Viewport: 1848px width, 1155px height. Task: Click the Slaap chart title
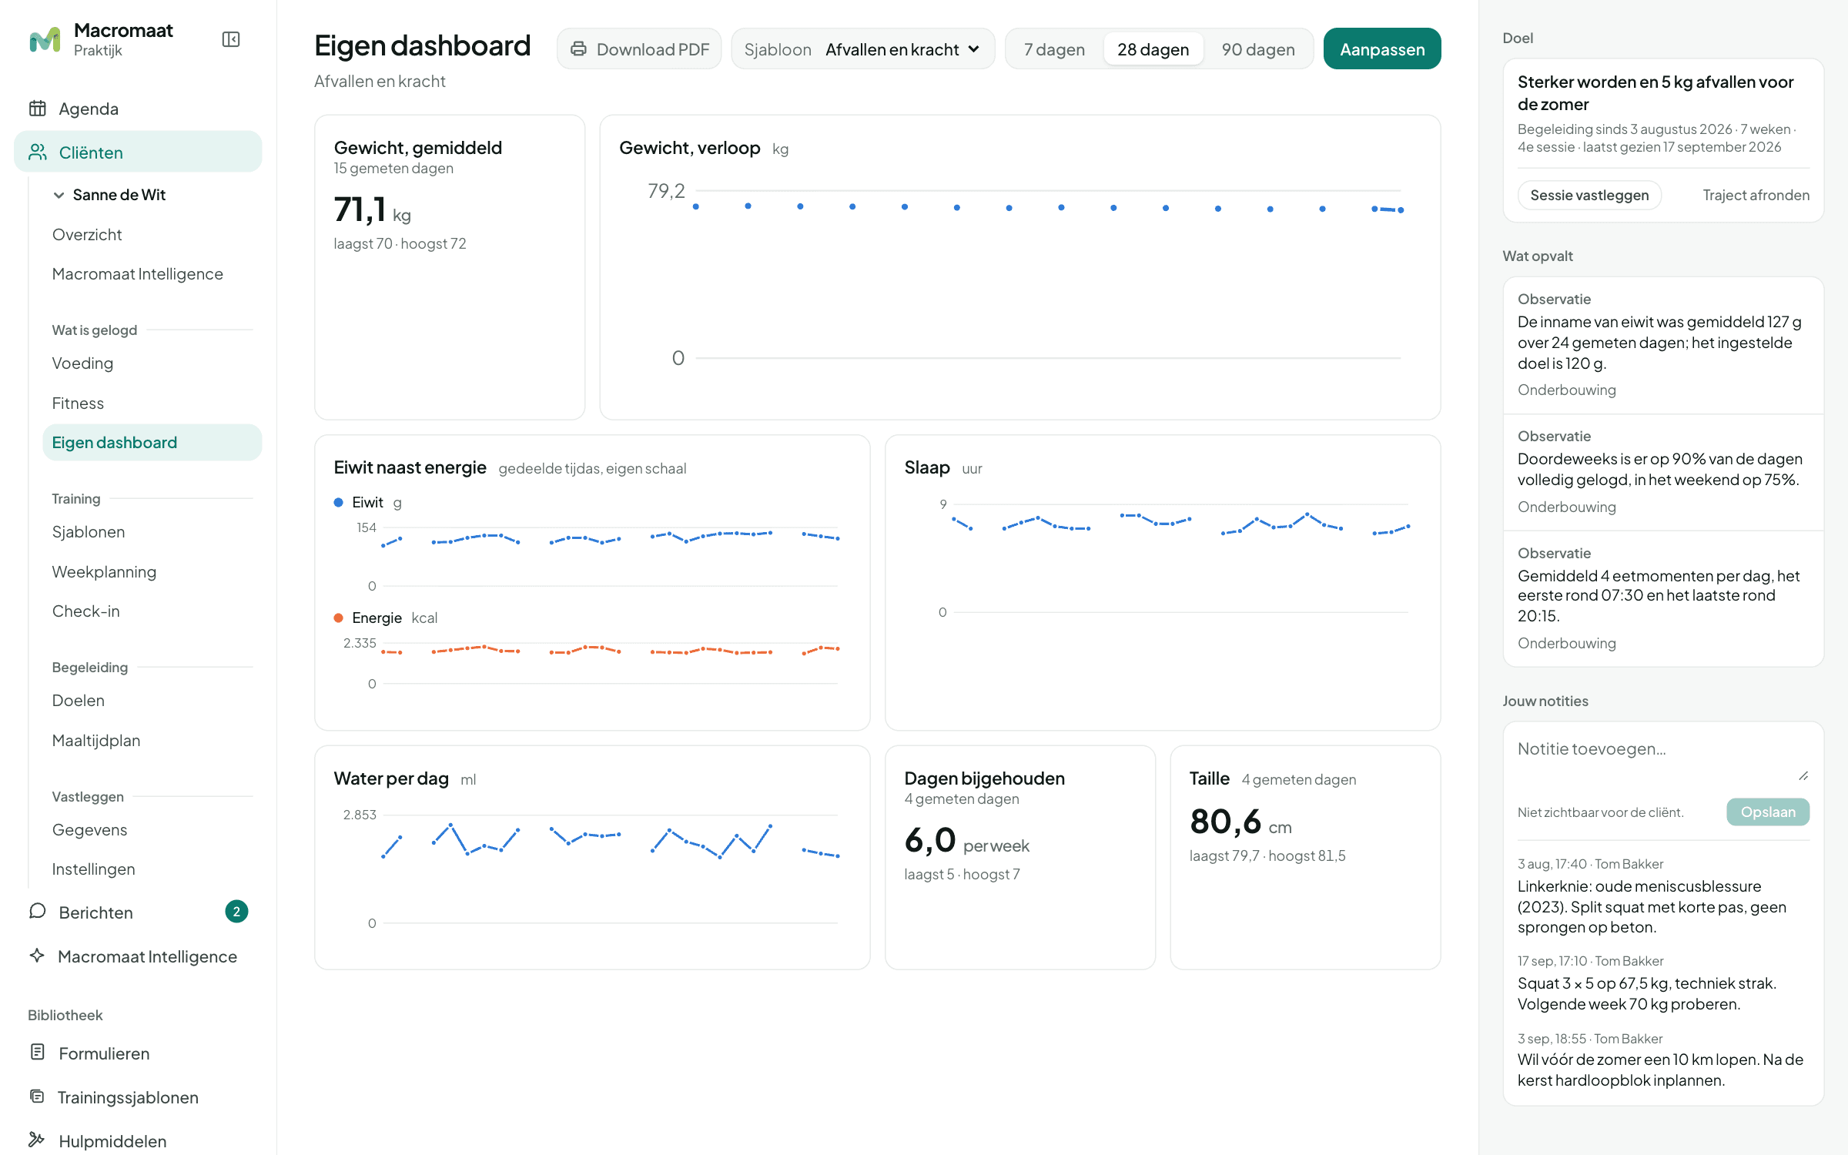(927, 467)
